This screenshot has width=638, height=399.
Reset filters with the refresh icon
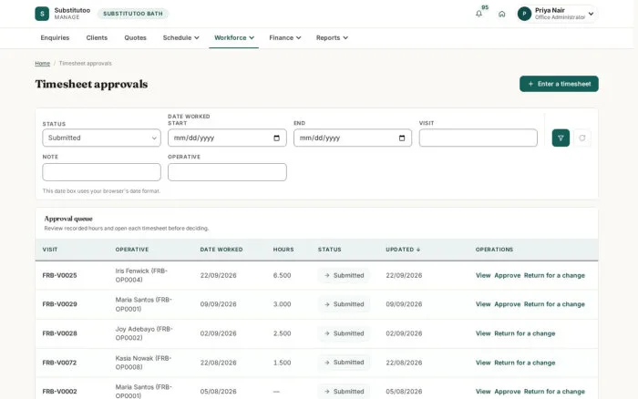582,138
